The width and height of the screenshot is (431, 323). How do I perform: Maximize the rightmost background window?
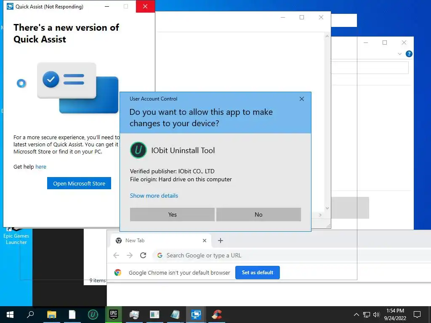pyautogui.click(x=385, y=42)
